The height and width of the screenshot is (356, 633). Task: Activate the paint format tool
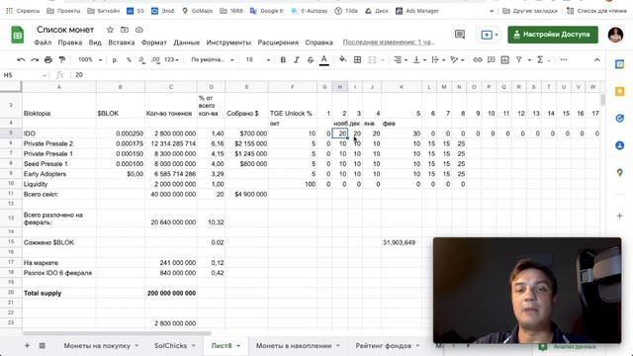pos(61,59)
